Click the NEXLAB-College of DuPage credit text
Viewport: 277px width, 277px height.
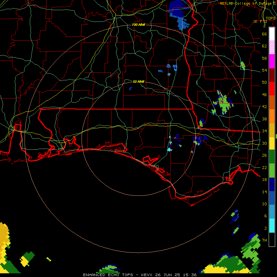(x=248, y=3)
